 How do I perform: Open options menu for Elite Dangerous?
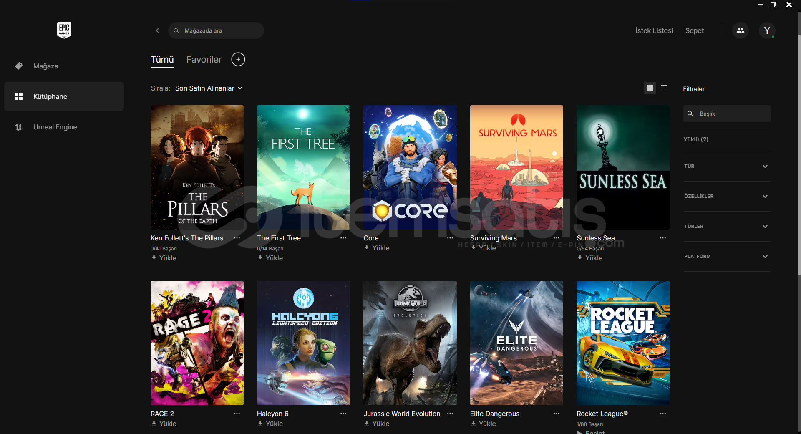click(557, 414)
